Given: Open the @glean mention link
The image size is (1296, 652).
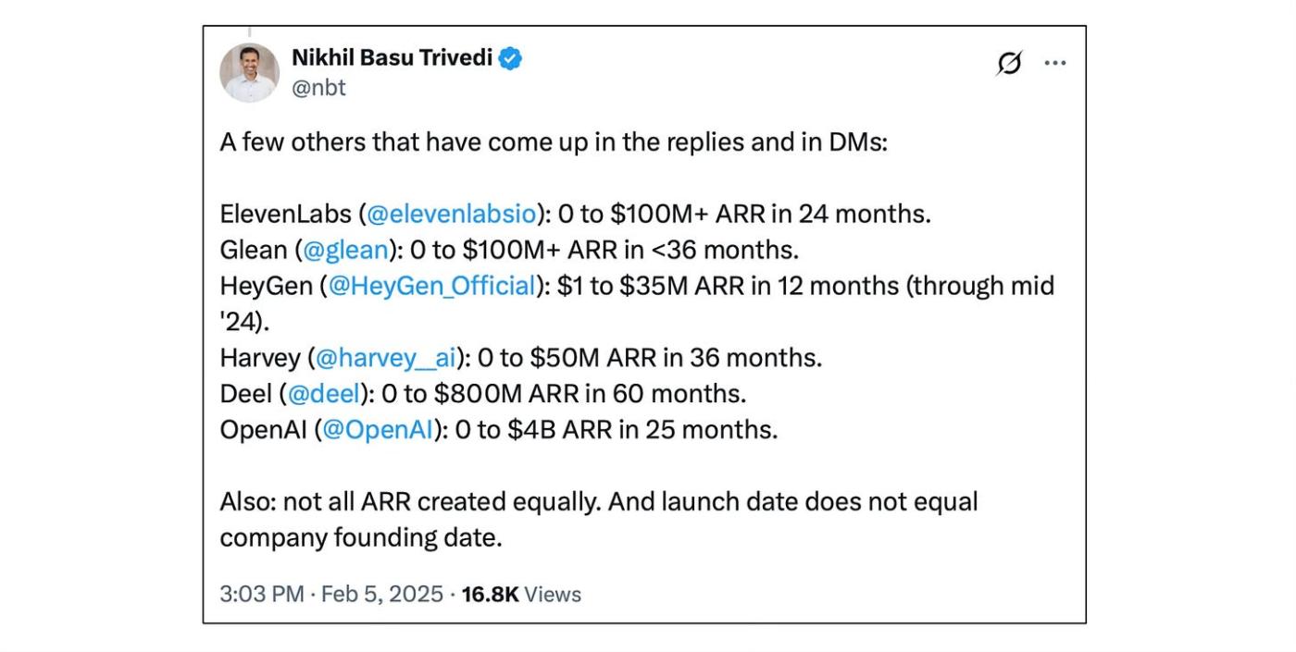Looking at the screenshot, I should coord(345,250).
